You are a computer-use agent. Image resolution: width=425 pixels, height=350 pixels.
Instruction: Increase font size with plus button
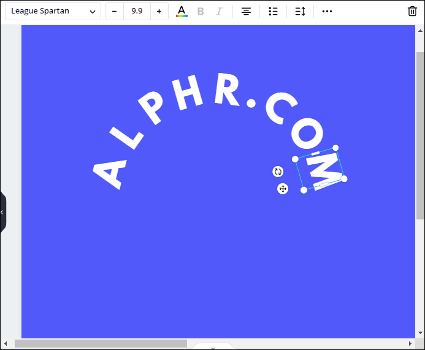[x=159, y=12]
